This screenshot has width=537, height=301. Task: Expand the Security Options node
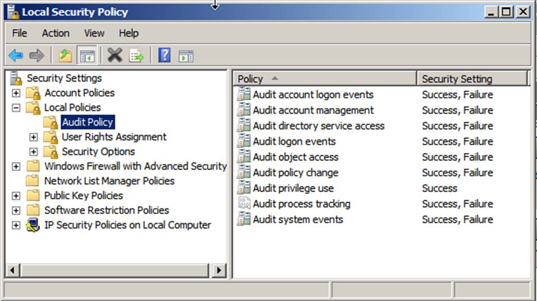click(33, 152)
